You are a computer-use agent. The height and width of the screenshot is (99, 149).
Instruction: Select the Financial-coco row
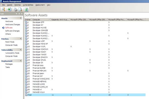(85, 65)
